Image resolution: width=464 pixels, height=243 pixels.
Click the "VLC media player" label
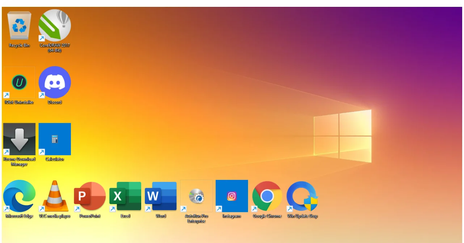[x=55, y=216]
